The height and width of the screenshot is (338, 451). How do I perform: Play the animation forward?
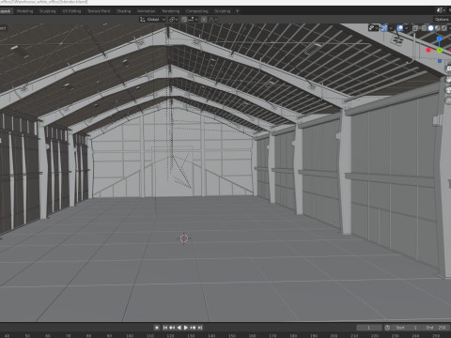[186, 328]
